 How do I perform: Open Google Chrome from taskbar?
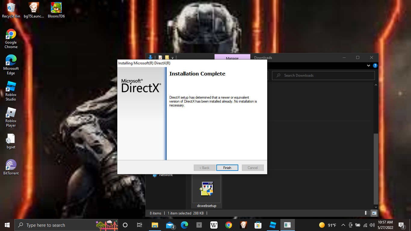click(229, 225)
